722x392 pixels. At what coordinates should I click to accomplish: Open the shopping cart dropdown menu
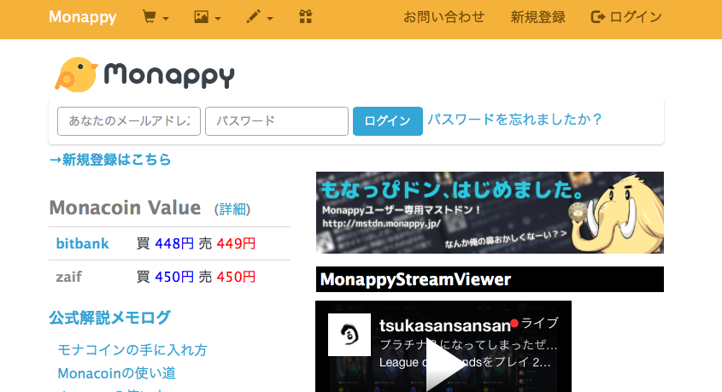155,17
